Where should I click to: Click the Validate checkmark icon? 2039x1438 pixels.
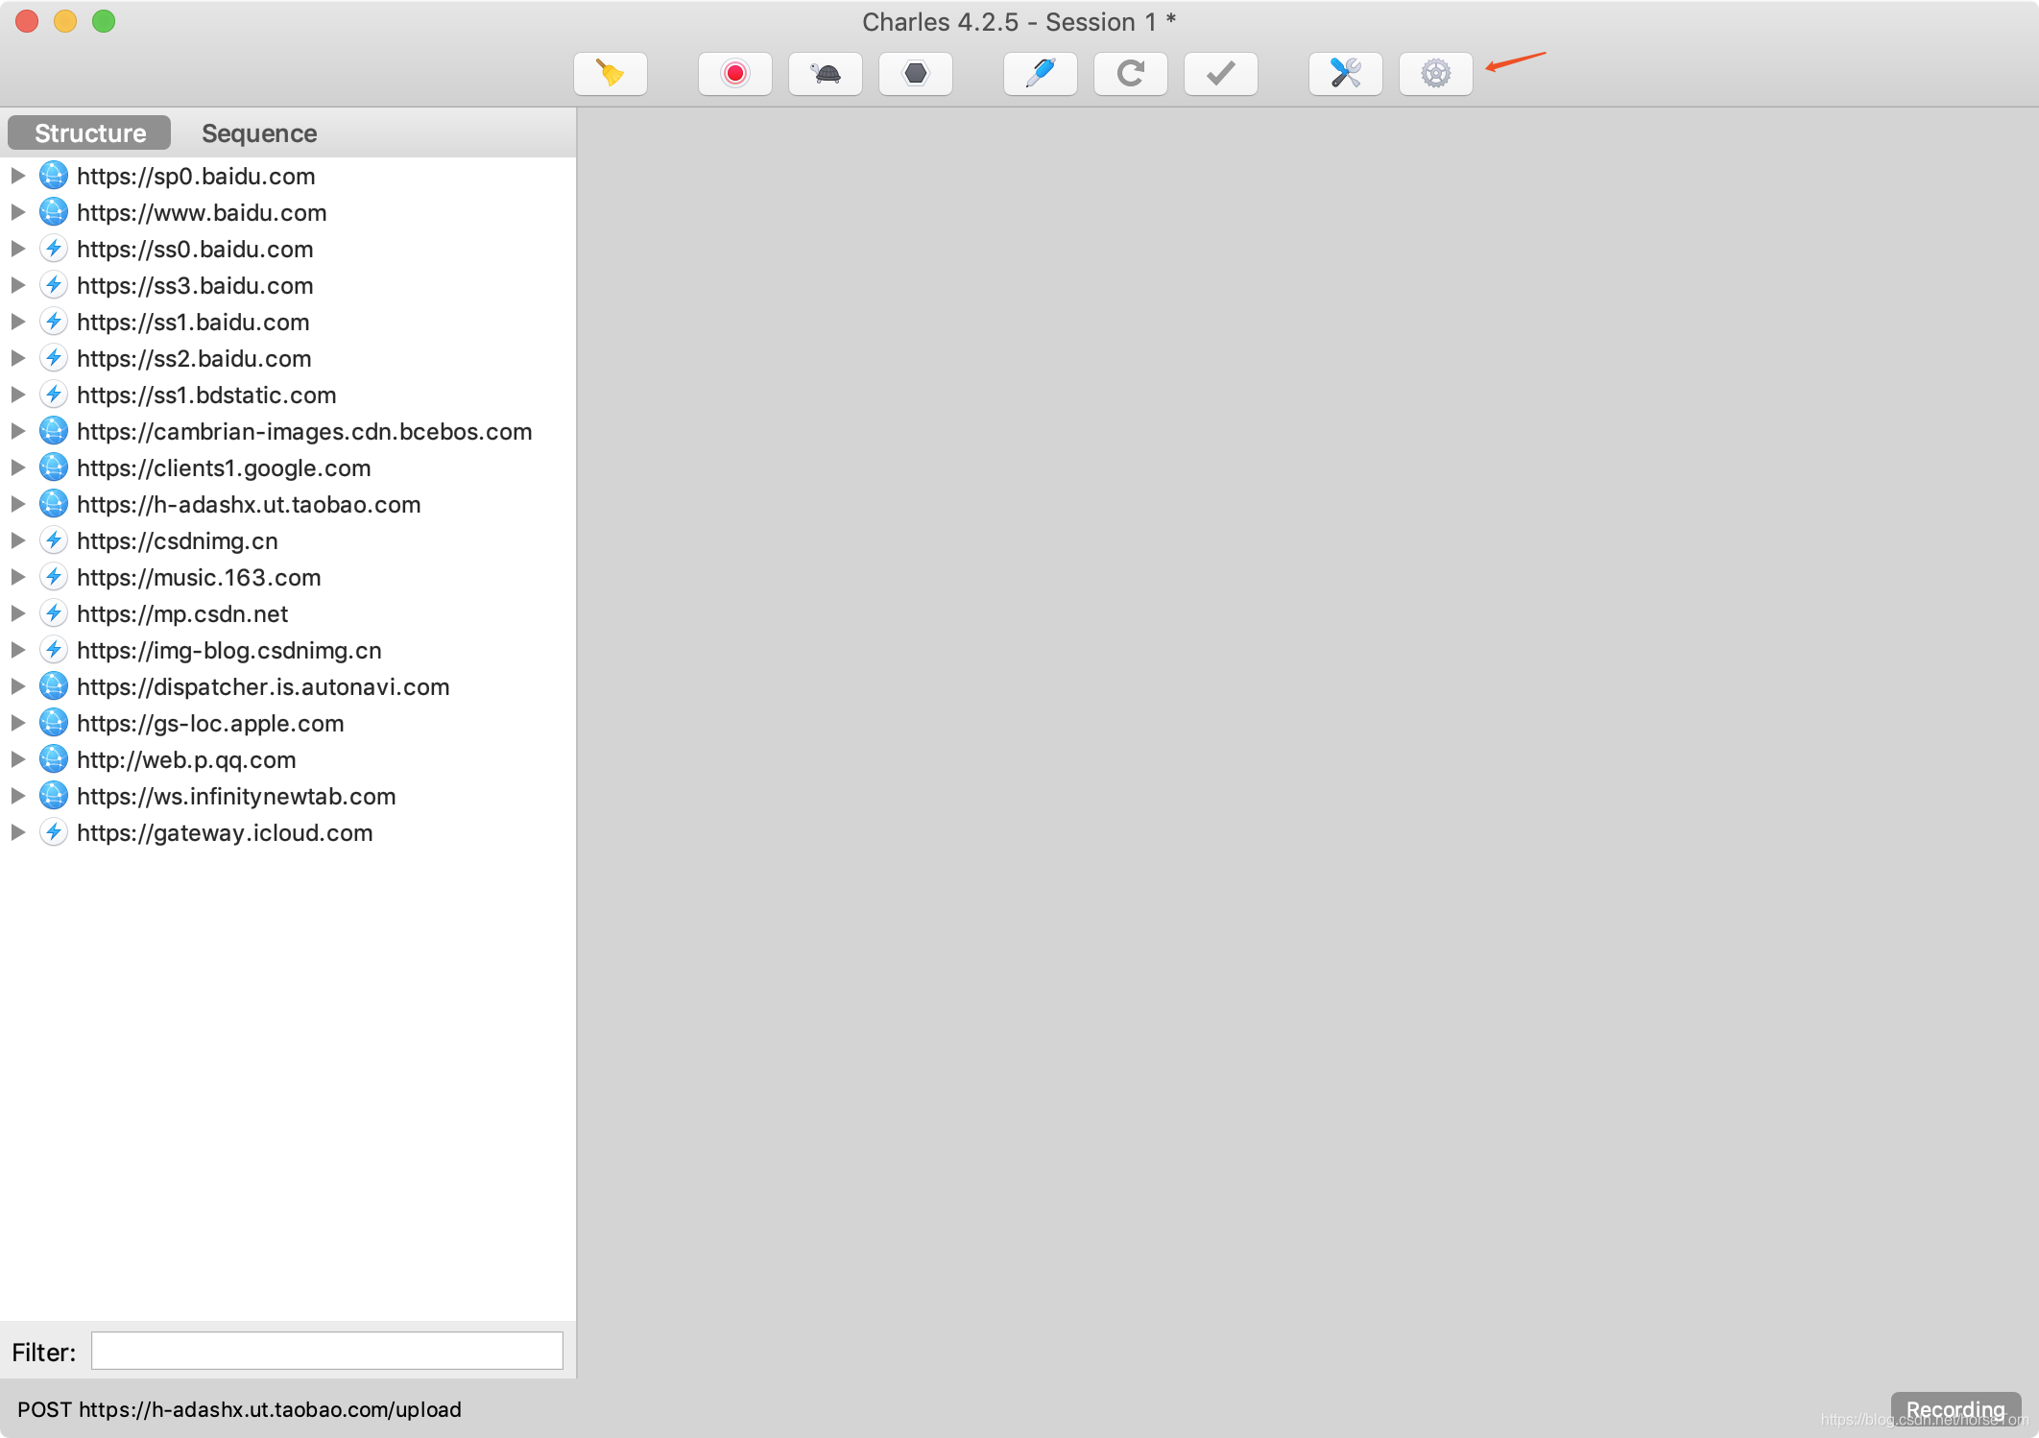[x=1221, y=74]
